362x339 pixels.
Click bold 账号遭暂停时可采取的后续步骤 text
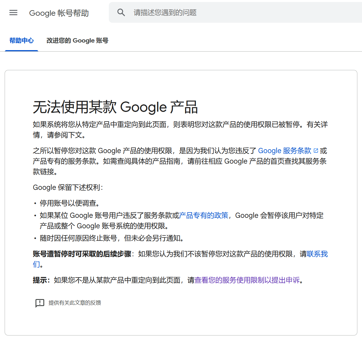coord(82,254)
